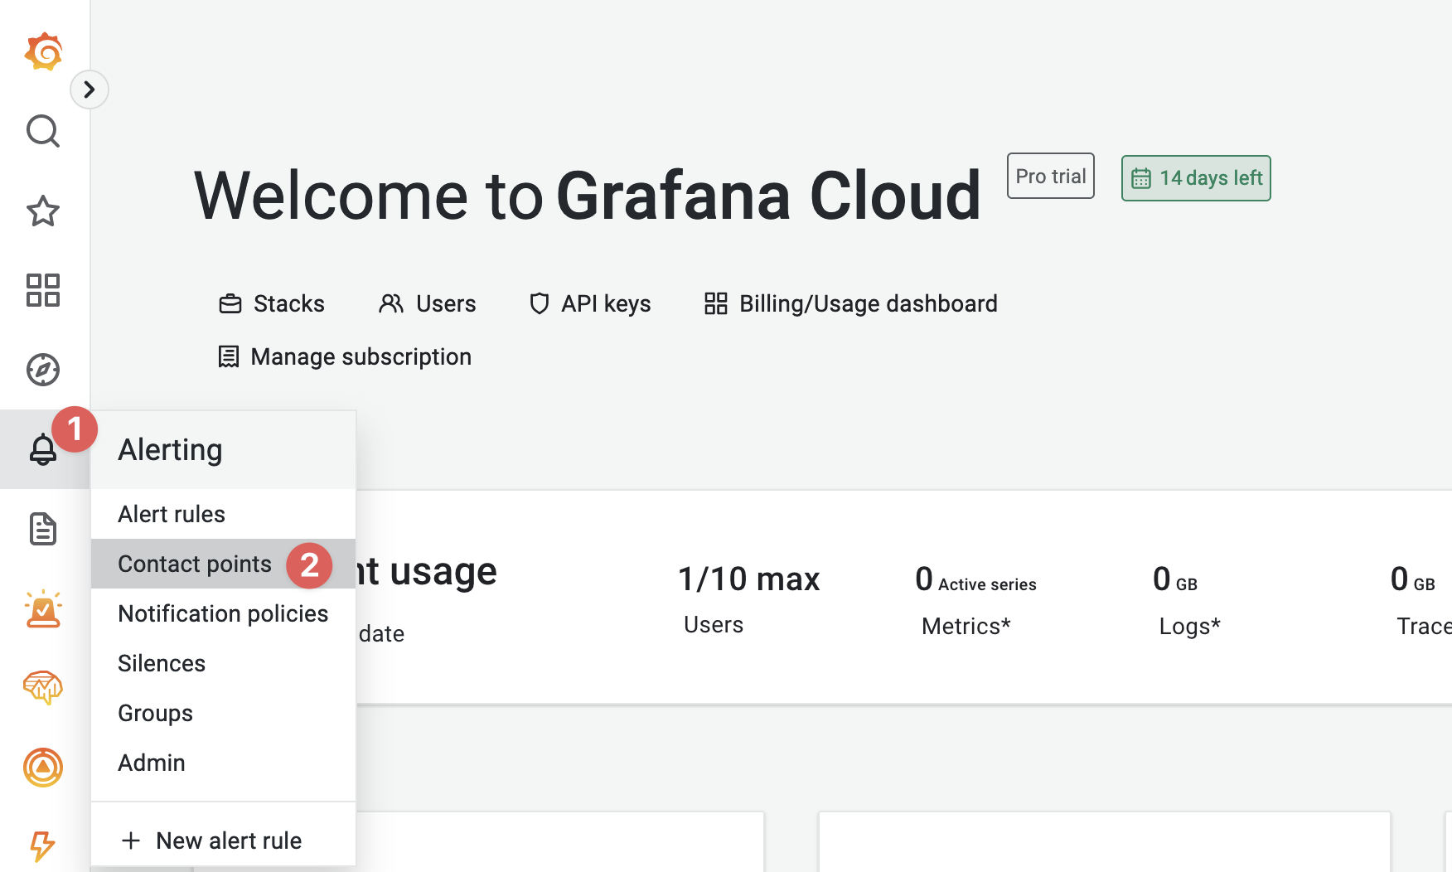Open the API keys link
Image resolution: width=1452 pixels, height=872 pixels.
[590, 303]
